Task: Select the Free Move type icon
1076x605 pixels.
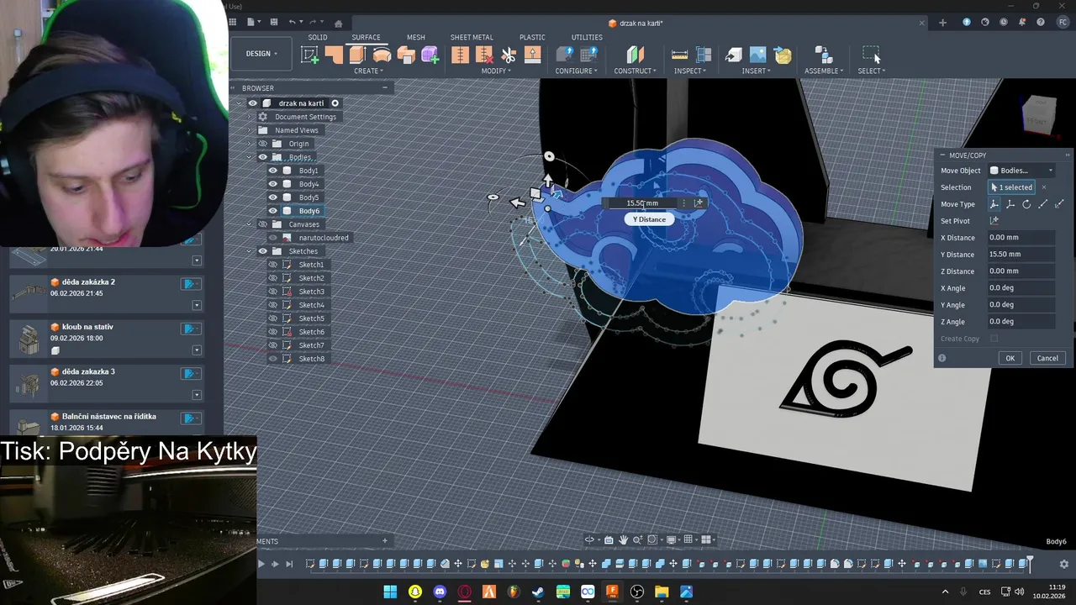Action: coord(994,204)
